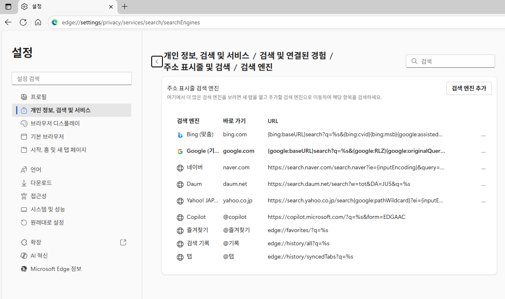Click the Edge logo in address bar
The height and width of the screenshot is (299, 505).
[55, 22]
